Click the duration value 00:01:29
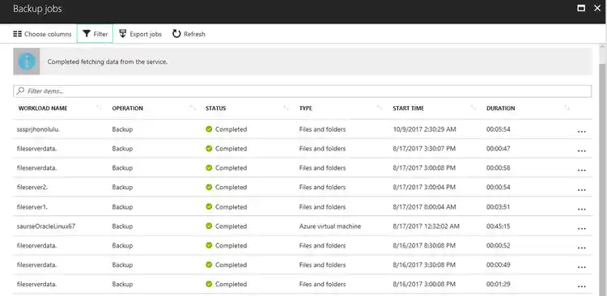 [499, 284]
